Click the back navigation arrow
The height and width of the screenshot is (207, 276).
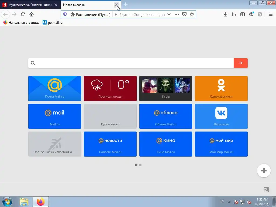click(5, 14)
